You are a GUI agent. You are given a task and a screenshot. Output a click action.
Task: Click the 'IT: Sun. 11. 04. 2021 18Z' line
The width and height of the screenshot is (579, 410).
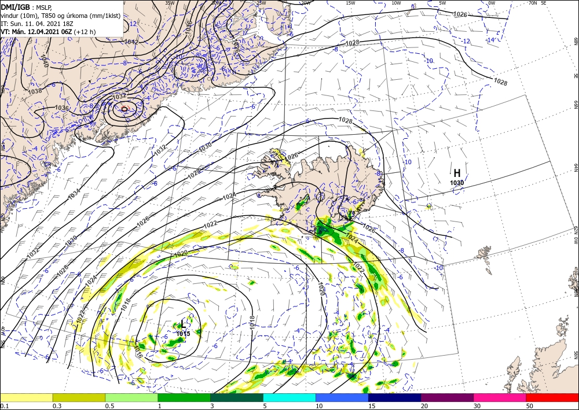37,24
